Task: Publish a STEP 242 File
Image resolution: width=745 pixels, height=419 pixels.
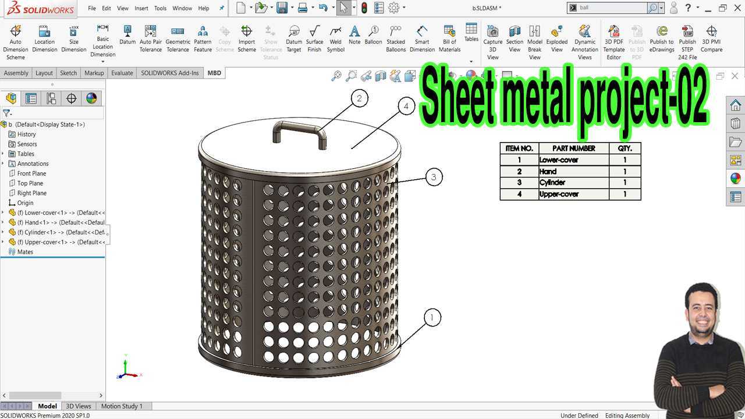Action: [x=687, y=42]
